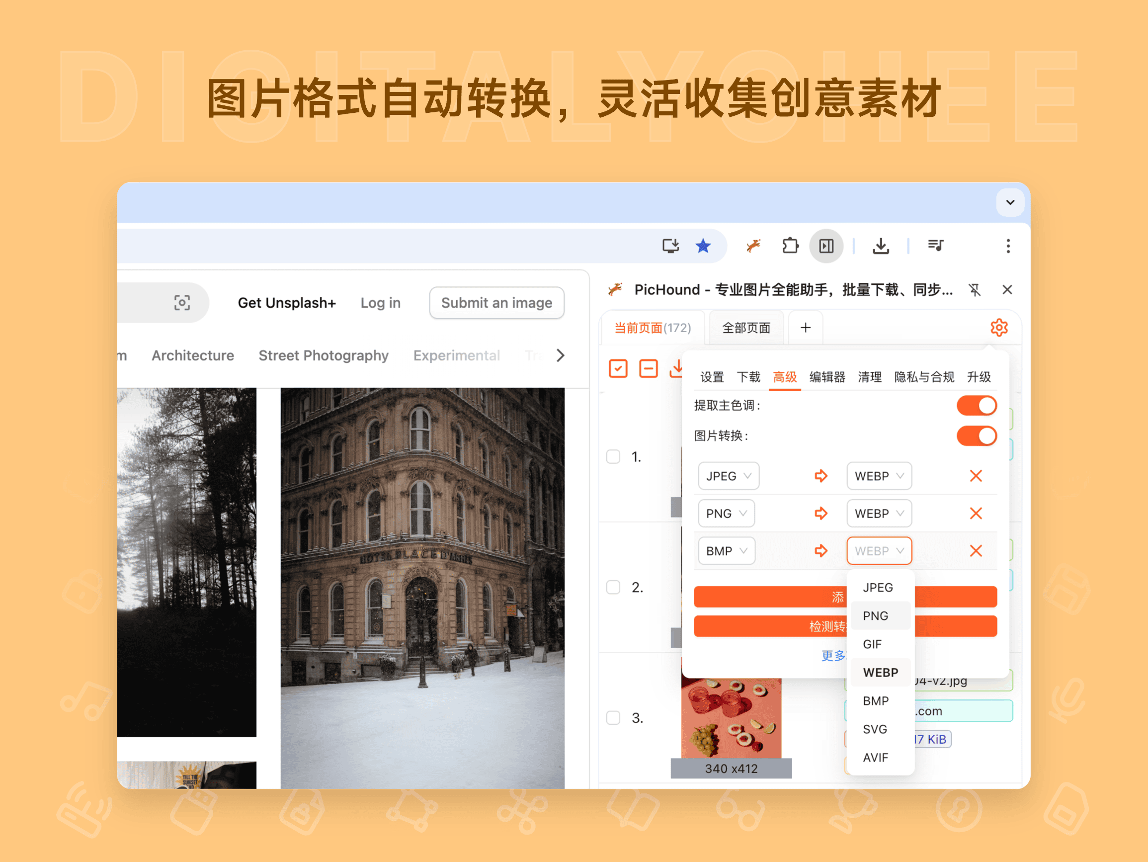Open the 编辑器 settings tab
The width and height of the screenshot is (1148, 862).
826,377
